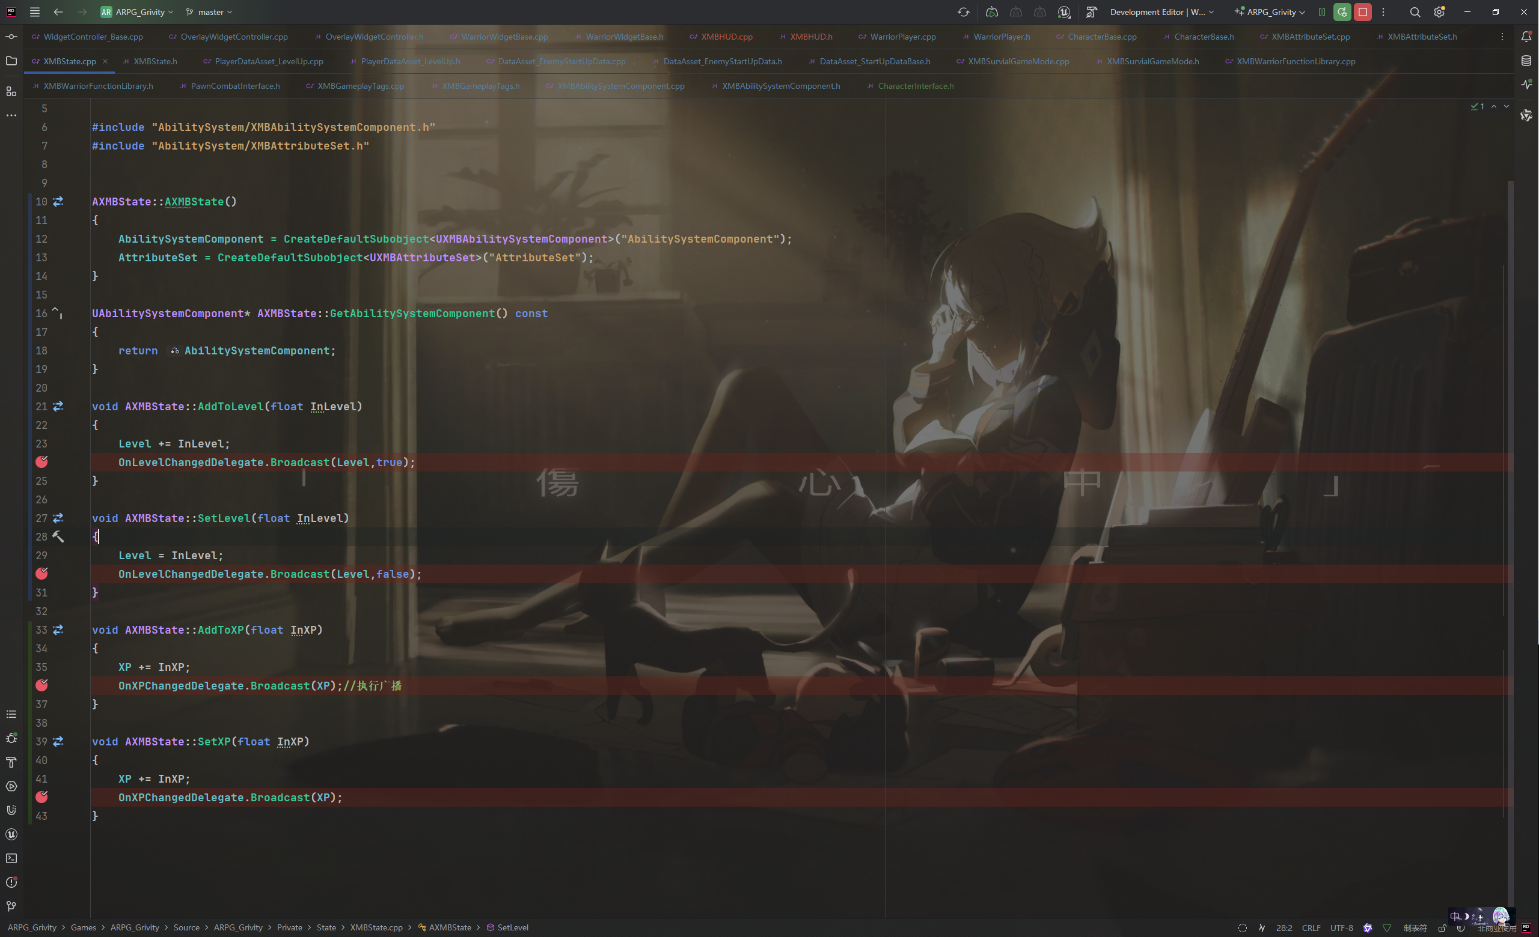Show more tool windows ellipsis

(11, 115)
